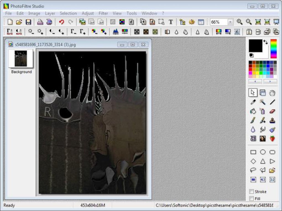
Task: Click the Save floppy disk button
Action: [28, 22]
